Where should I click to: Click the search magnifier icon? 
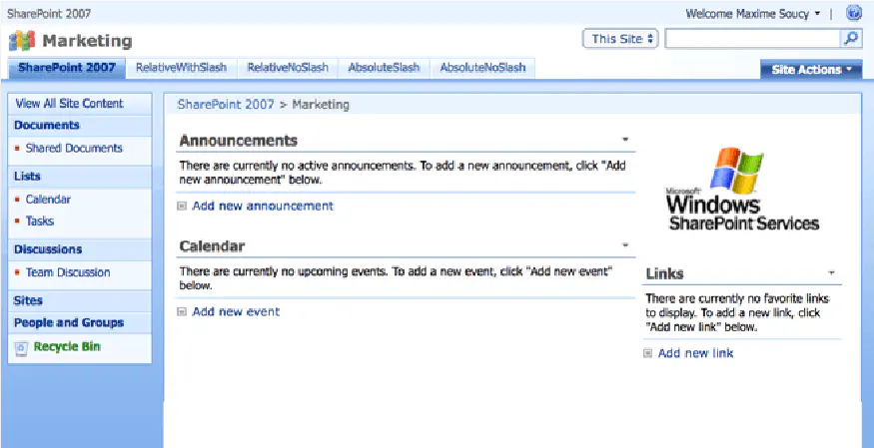(x=851, y=39)
